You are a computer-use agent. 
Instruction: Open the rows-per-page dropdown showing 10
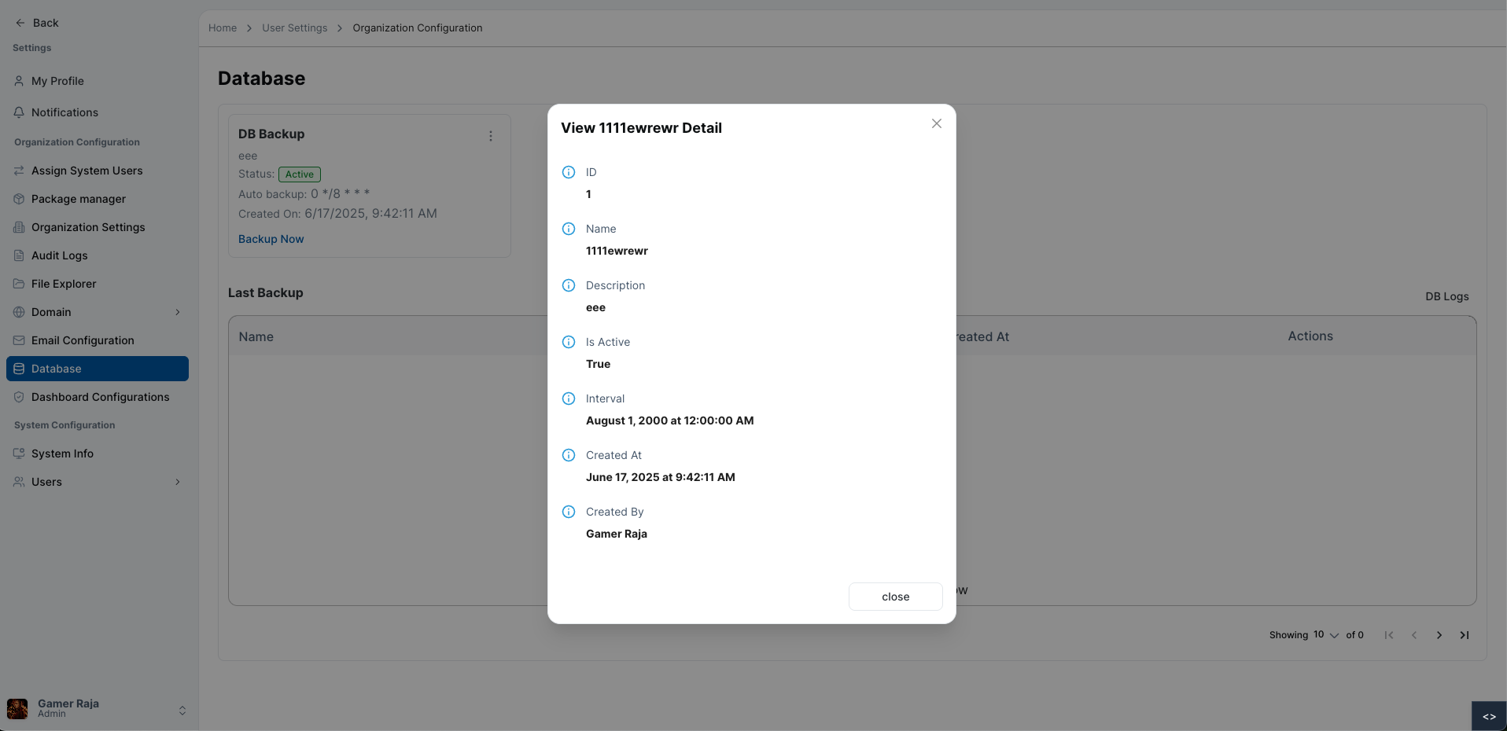click(1324, 635)
